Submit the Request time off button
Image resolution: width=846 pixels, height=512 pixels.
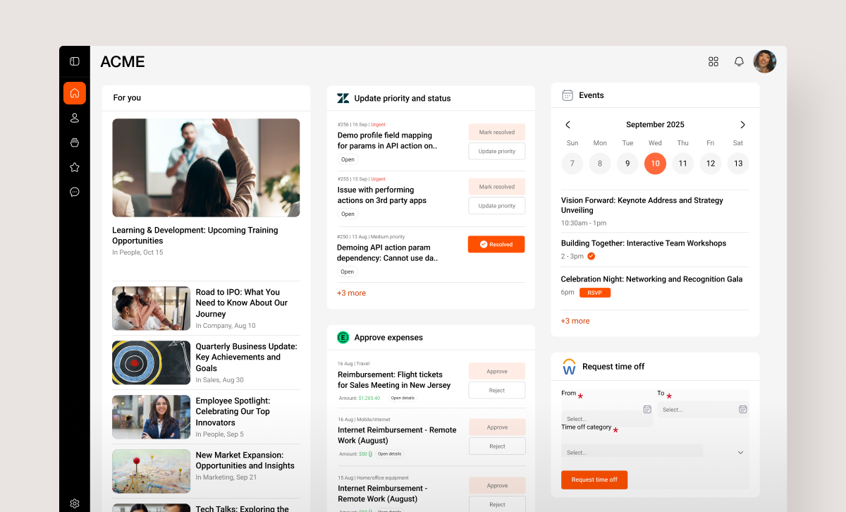594,480
